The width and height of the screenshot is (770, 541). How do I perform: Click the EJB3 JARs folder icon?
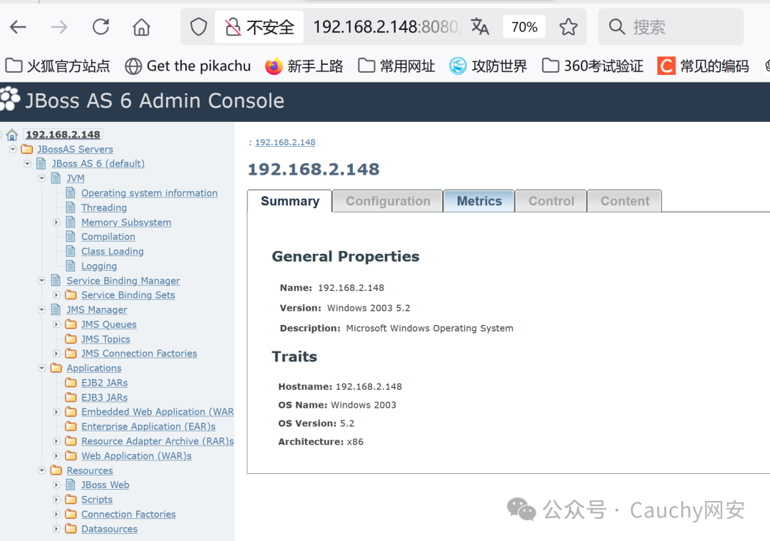(x=71, y=397)
